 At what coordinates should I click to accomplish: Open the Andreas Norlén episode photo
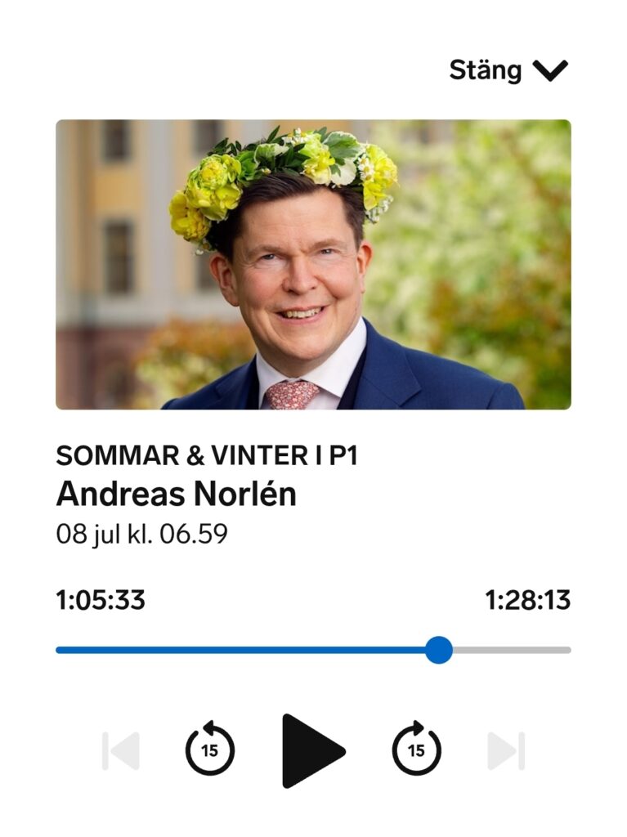(x=314, y=264)
